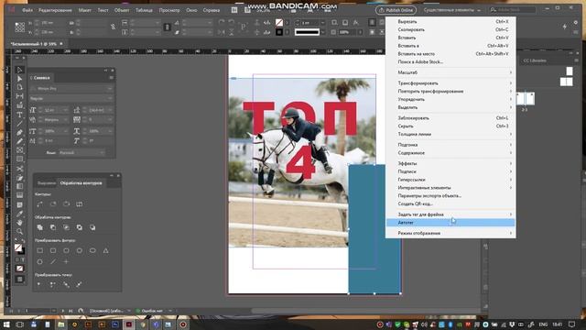Select the Page tool
The height and width of the screenshot is (330, 586).
click(19, 87)
